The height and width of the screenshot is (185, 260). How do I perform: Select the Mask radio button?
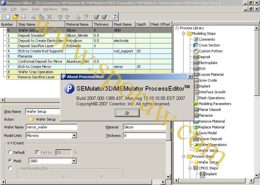point(10,161)
